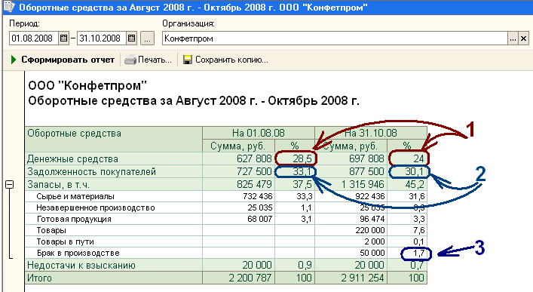533x292 pixels.
Task: Click the cell value 877 500
Action: point(366,171)
